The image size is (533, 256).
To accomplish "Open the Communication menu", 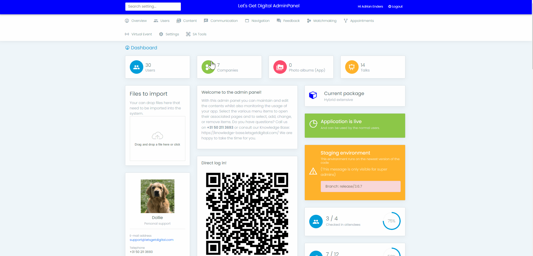I will coord(221,21).
